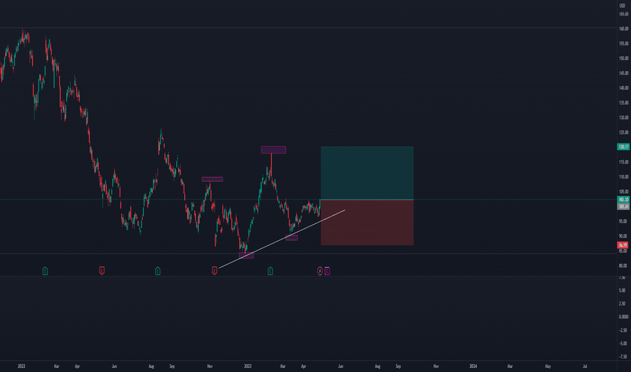Select the red stop-loss zone of long position
The width and height of the screenshot is (631, 372).
point(367,223)
